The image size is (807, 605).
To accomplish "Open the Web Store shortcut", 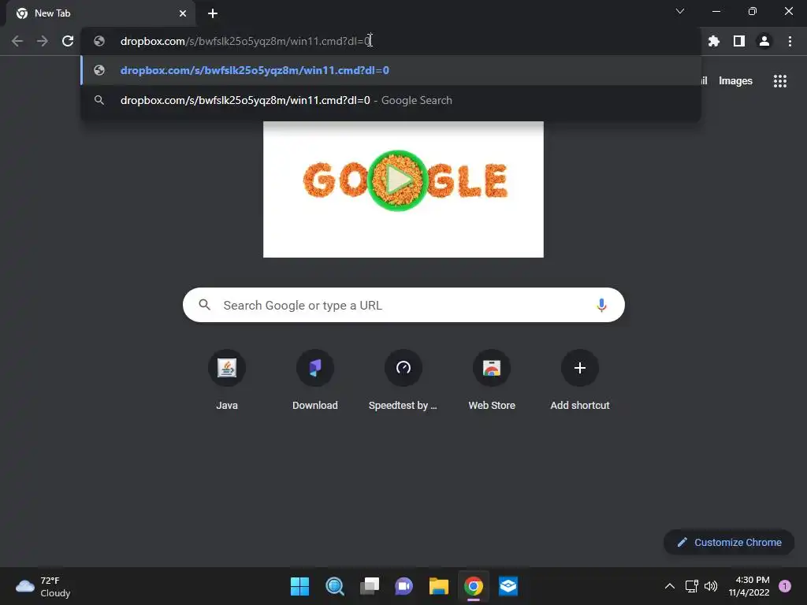I will (x=492, y=380).
